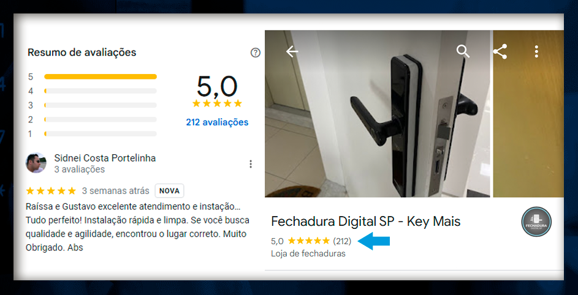Click reviewer name Sidnei Costa Portelinha
Image resolution: width=578 pixels, height=295 pixels.
coord(105,159)
